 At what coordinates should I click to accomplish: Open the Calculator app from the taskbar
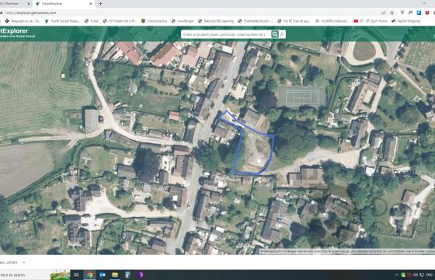[127, 275]
